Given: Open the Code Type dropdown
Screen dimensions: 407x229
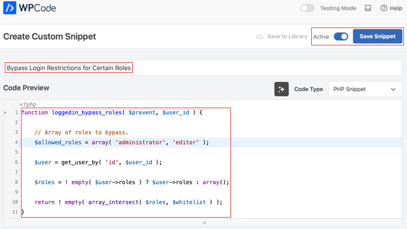Looking at the screenshot, I should click(365, 89).
